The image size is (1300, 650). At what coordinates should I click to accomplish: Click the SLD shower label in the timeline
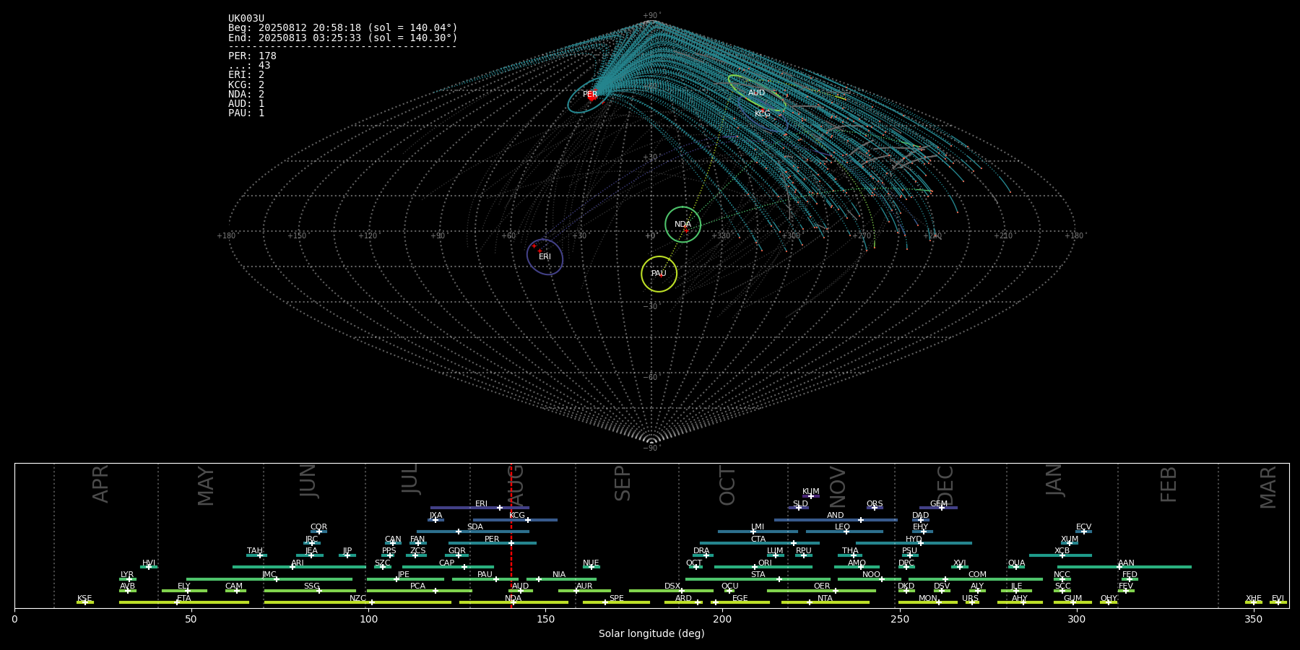[800, 504]
